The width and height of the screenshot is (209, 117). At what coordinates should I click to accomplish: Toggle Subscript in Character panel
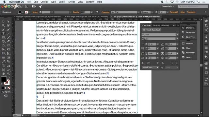coord(163,63)
